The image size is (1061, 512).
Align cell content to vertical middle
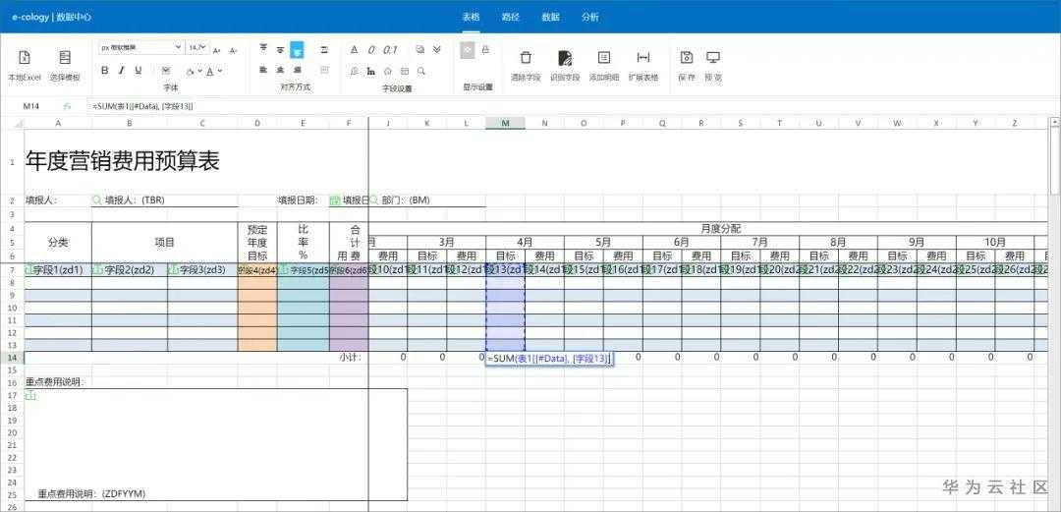pyautogui.click(x=280, y=49)
